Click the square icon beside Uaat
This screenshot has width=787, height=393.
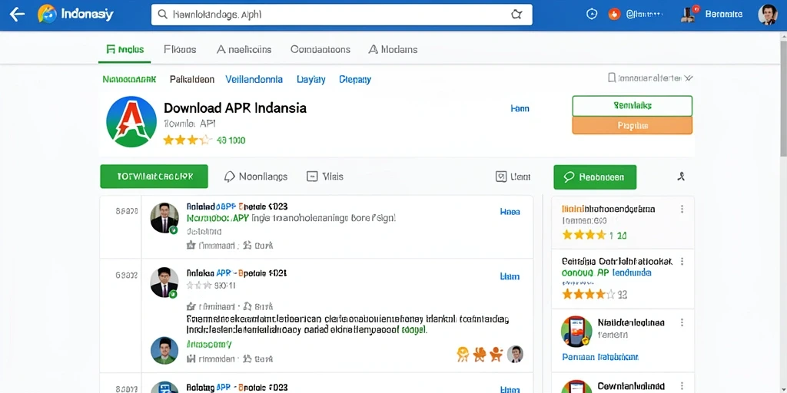(x=500, y=177)
